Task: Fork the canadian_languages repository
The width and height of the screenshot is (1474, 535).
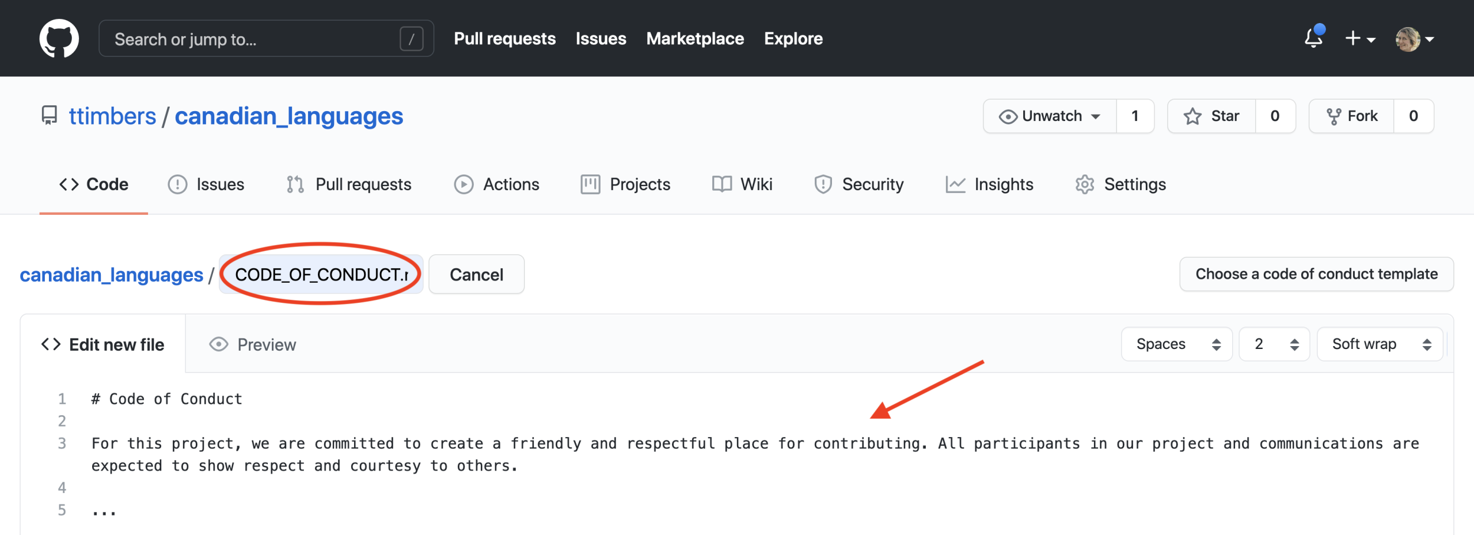Action: 1351,116
